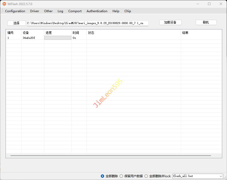
Task: Open the Help menu
Action: click(116, 11)
